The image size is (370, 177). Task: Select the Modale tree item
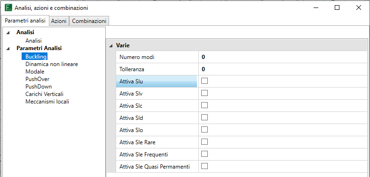[35, 72]
